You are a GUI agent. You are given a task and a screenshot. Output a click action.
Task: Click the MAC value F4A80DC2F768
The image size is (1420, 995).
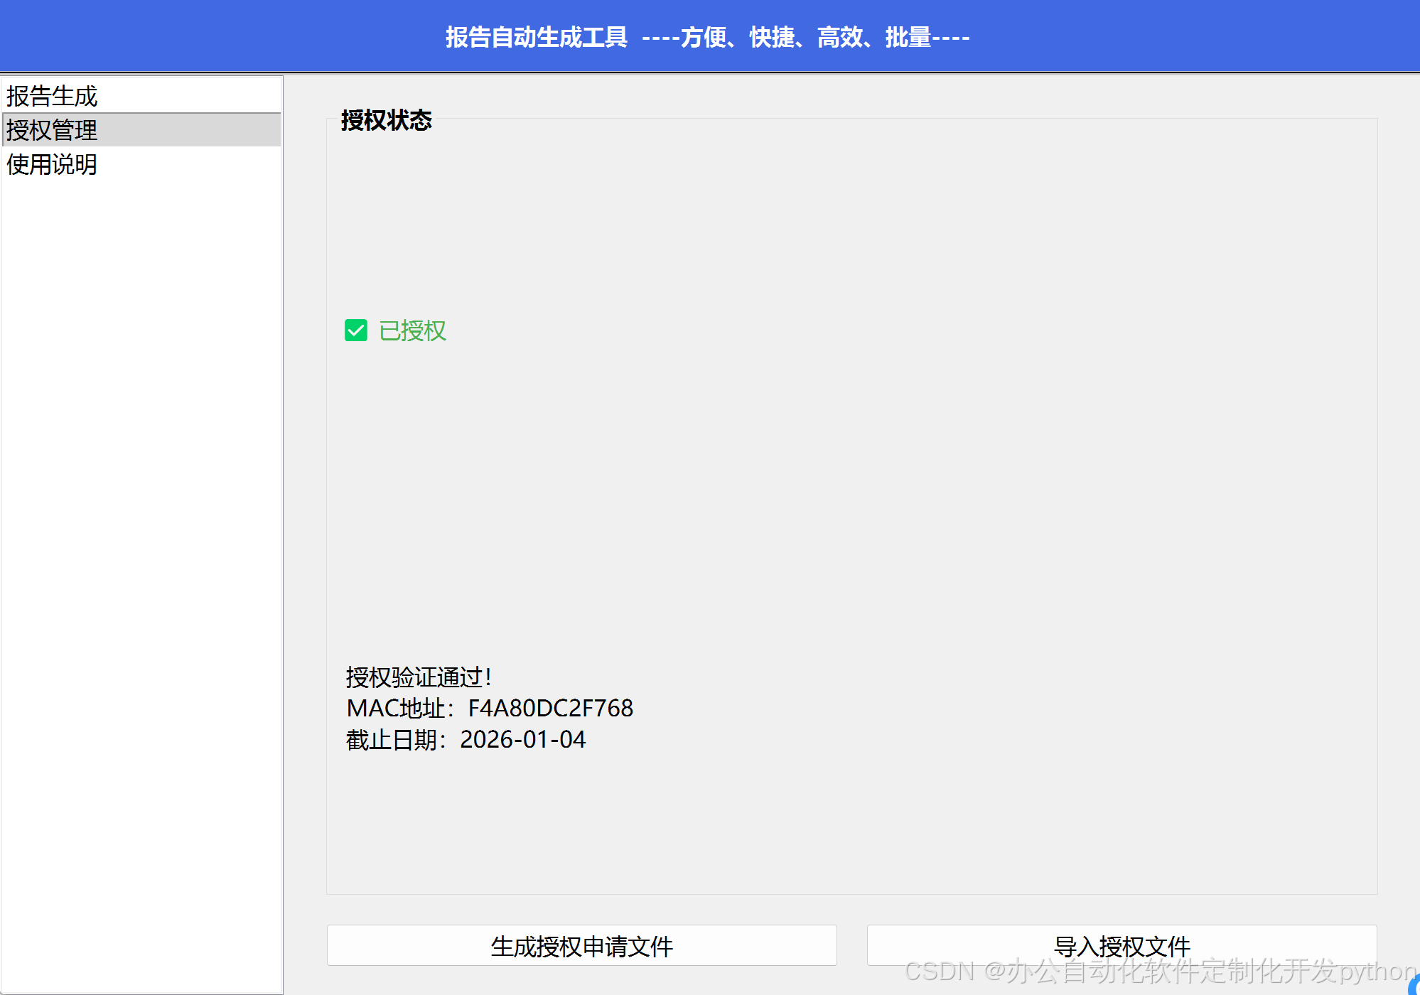coord(550,708)
